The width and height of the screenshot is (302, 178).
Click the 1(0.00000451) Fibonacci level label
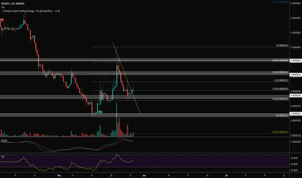click(x=282, y=46)
